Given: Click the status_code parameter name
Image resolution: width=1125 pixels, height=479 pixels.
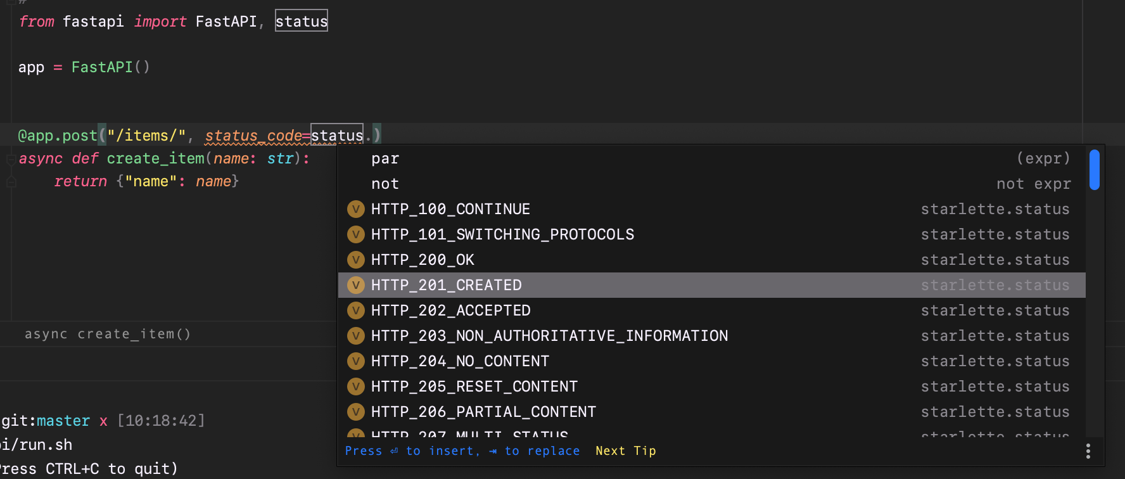Looking at the screenshot, I should tap(253, 136).
